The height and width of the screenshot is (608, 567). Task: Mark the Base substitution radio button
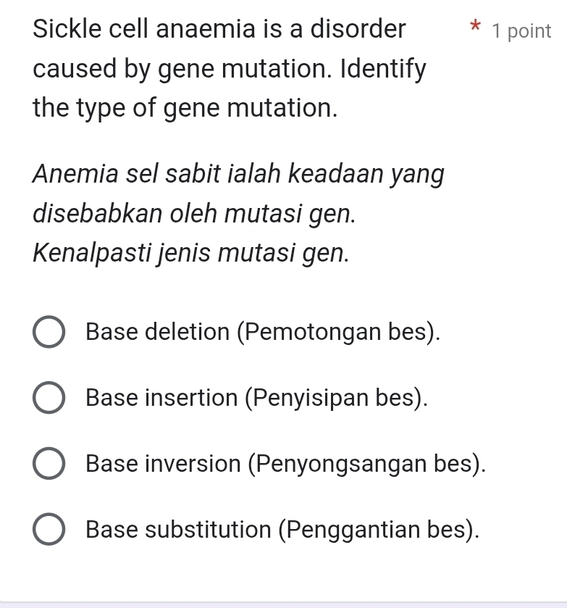49,530
